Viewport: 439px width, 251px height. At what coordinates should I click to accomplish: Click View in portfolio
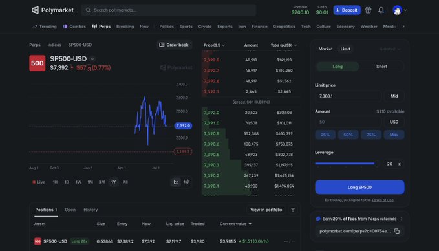point(266,210)
